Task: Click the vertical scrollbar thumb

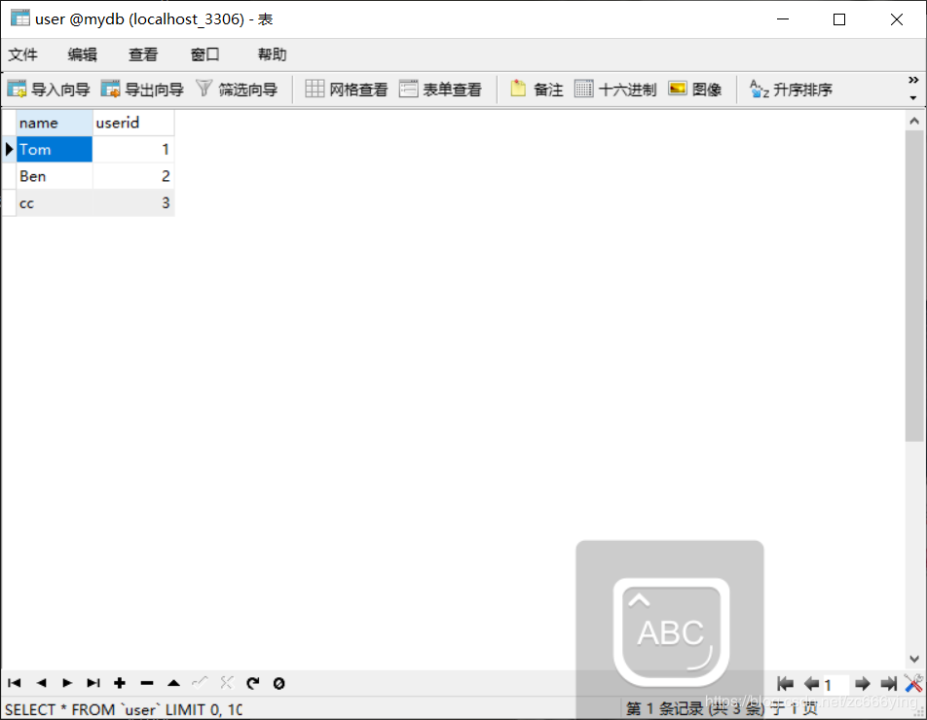Action: click(x=914, y=286)
